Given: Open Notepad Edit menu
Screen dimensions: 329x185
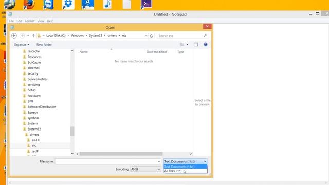Looking at the screenshot, I should point(20,21).
